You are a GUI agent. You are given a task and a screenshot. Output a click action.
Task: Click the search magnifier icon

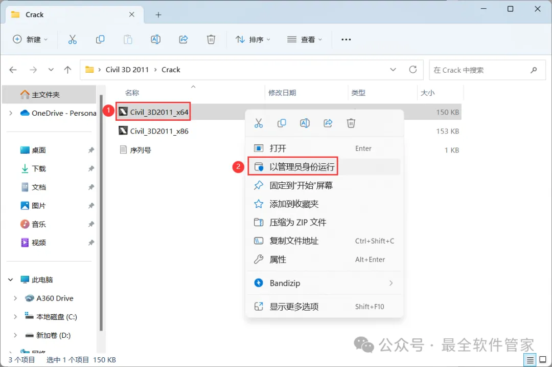pyautogui.click(x=534, y=70)
